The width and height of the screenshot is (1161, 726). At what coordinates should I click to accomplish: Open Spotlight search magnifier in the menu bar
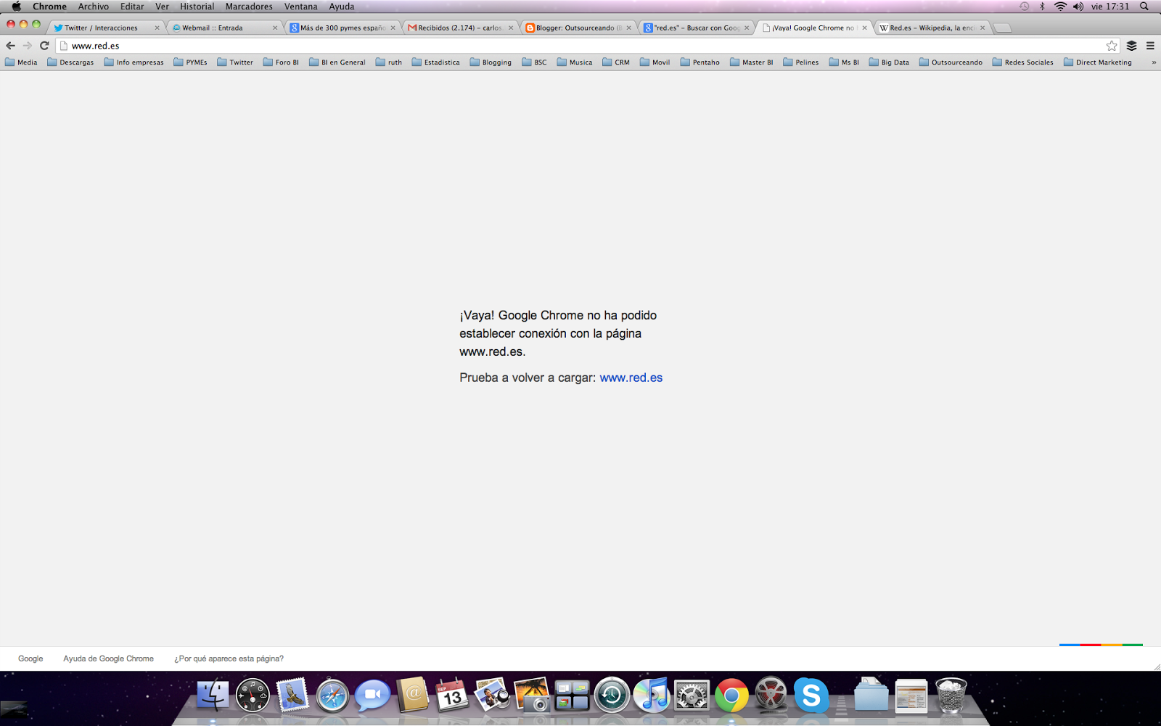(x=1144, y=7)
